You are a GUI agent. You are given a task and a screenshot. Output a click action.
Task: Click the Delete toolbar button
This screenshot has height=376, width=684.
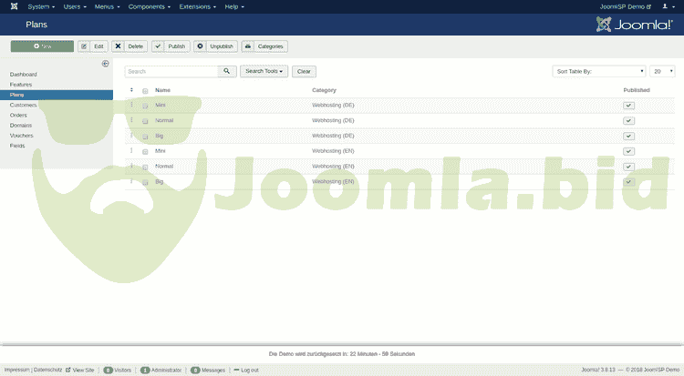(130, 46)
